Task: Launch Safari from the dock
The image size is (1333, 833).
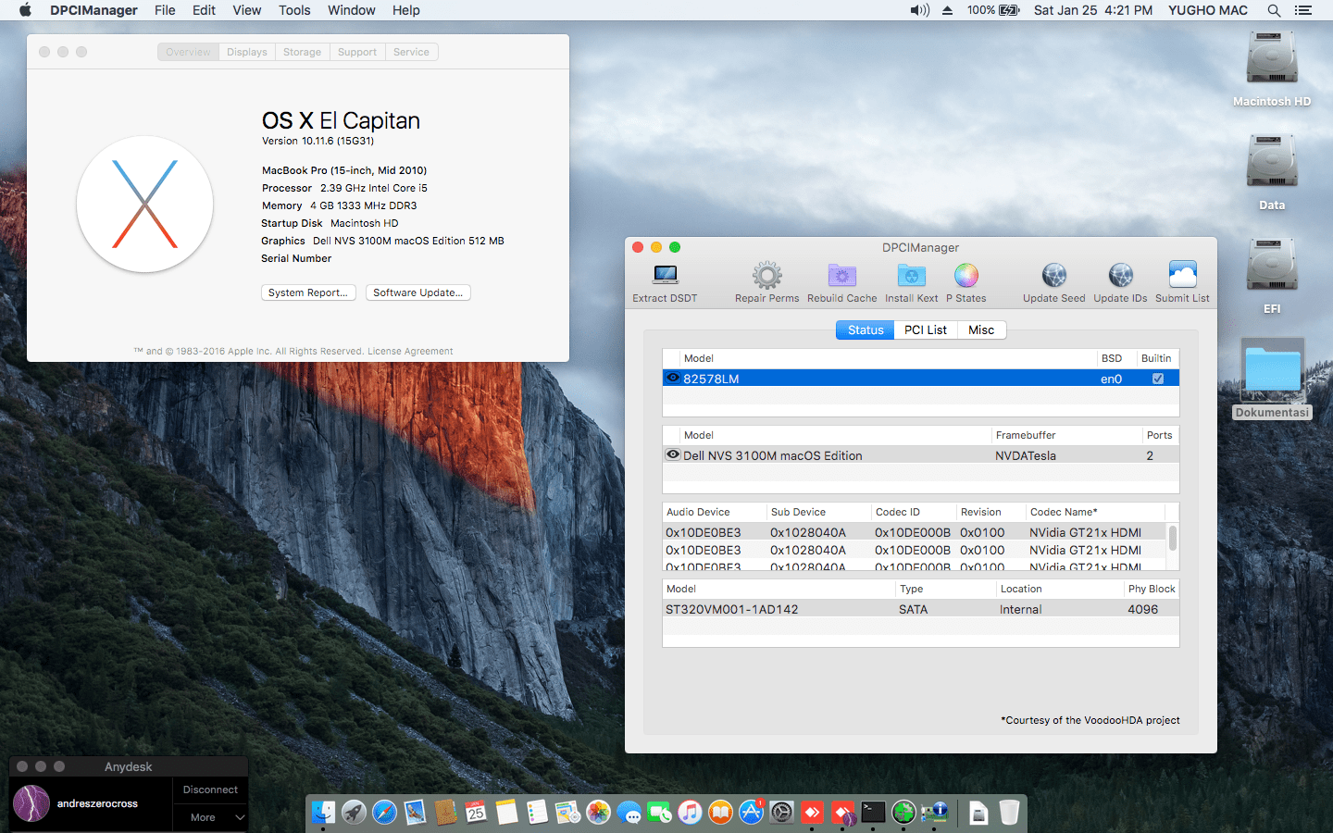Action: 384,812
